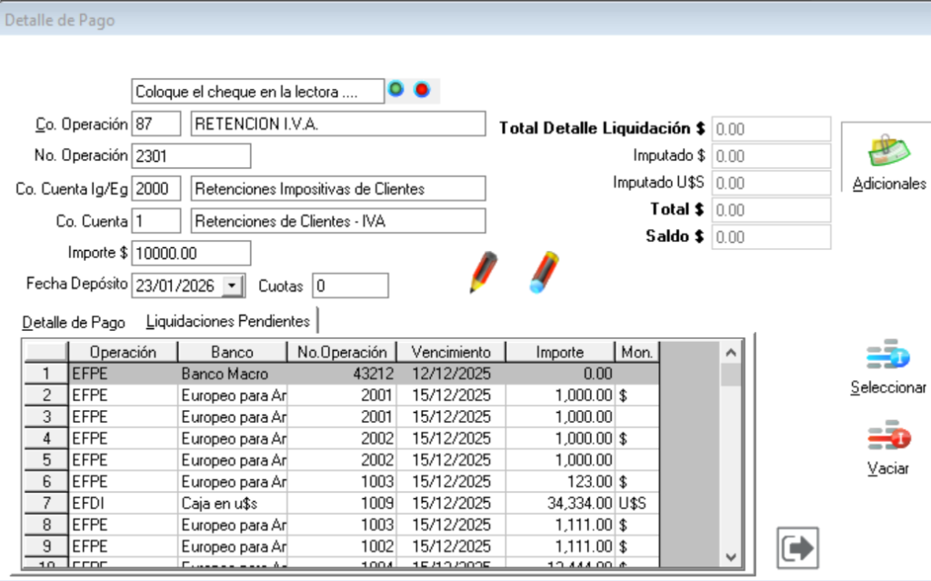Select the black pencil edit icon
Screen dimensions: 931x581
pyautogui.click(x=481, y=272)
